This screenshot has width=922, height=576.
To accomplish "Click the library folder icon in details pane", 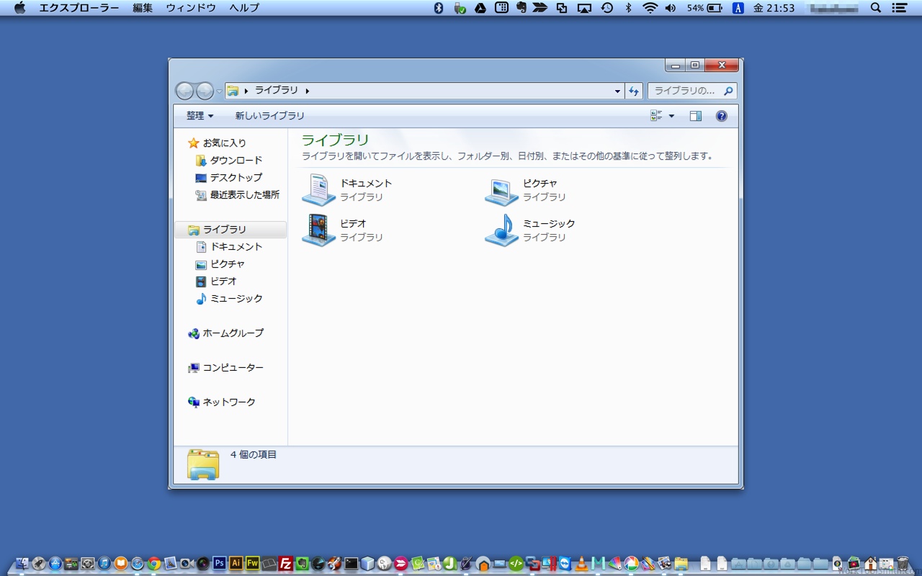I will click(x=203, y=464).
